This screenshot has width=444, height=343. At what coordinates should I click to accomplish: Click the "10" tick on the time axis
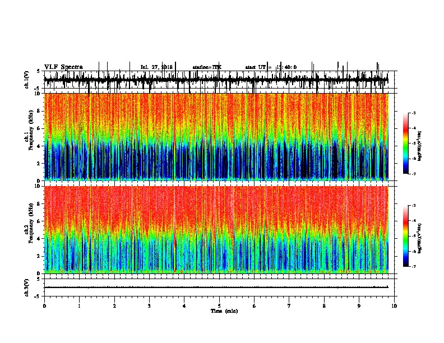point(394,306)
